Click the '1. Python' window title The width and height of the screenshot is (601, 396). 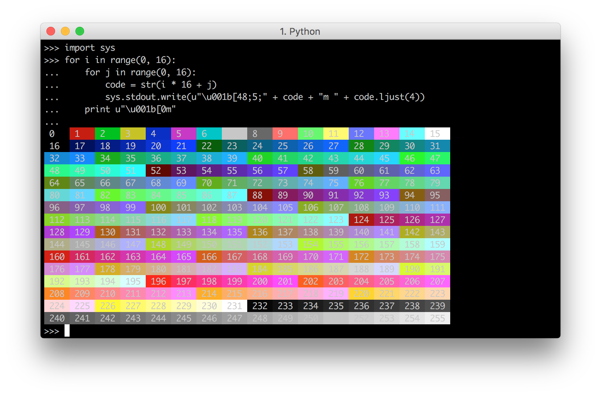pos(300,31)
